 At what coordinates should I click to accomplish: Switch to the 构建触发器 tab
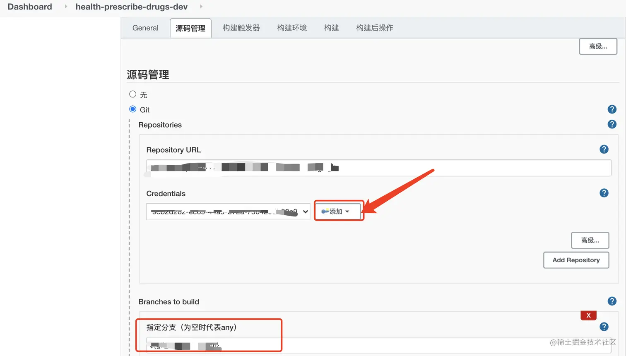pyautogui.click(x=241, y=28)
